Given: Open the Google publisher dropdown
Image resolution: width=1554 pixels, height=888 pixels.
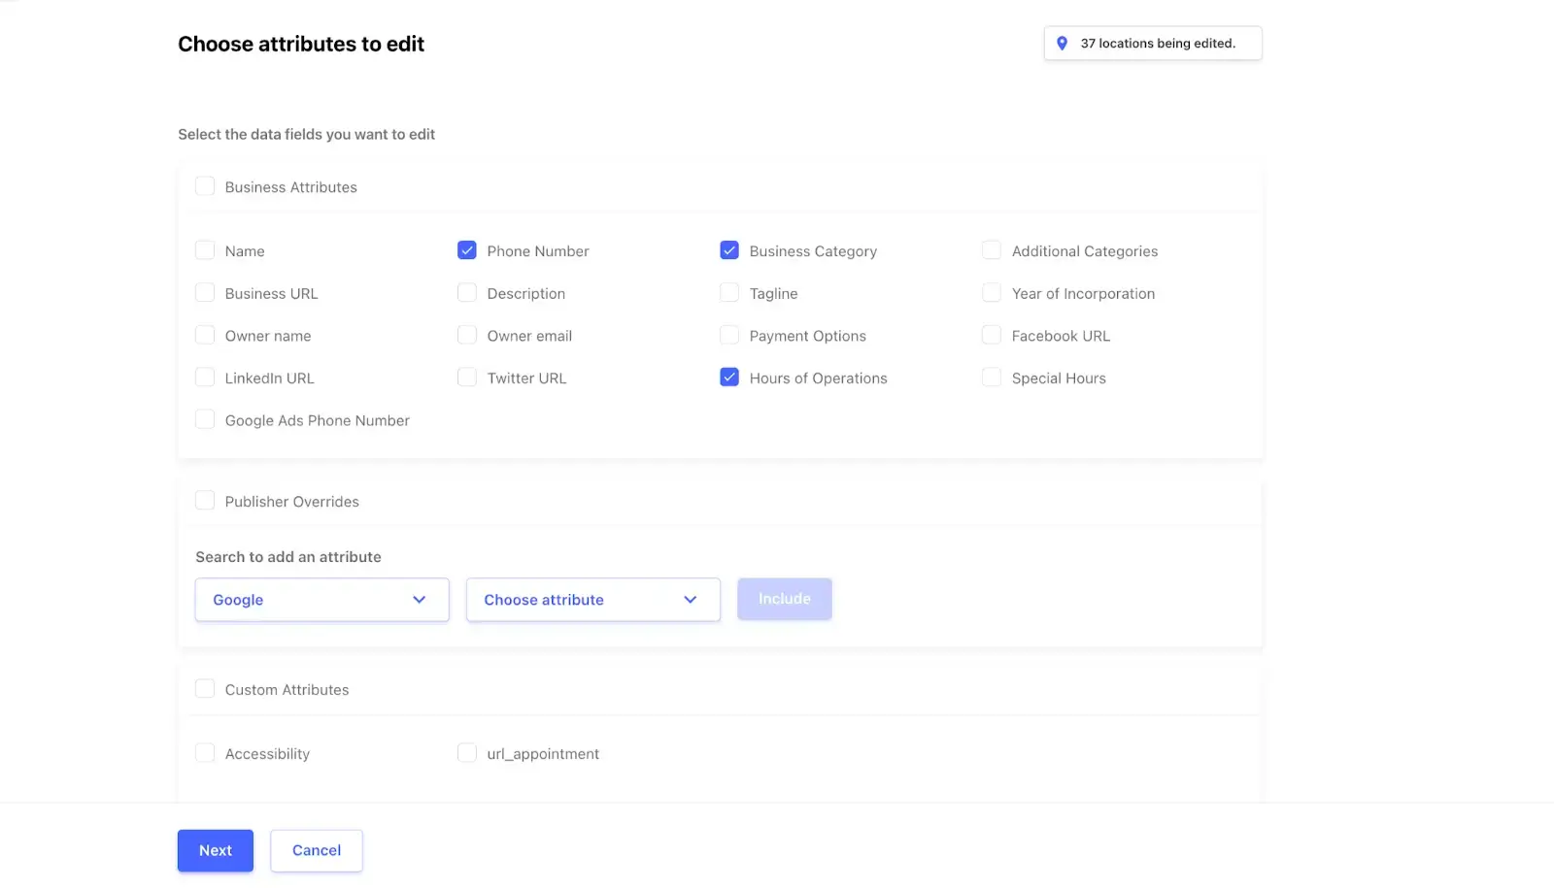Looking at the screenshot, I should (321, 600).
